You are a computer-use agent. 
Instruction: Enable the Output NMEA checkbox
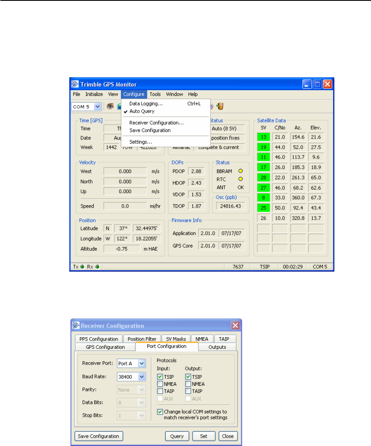[188, 384]
